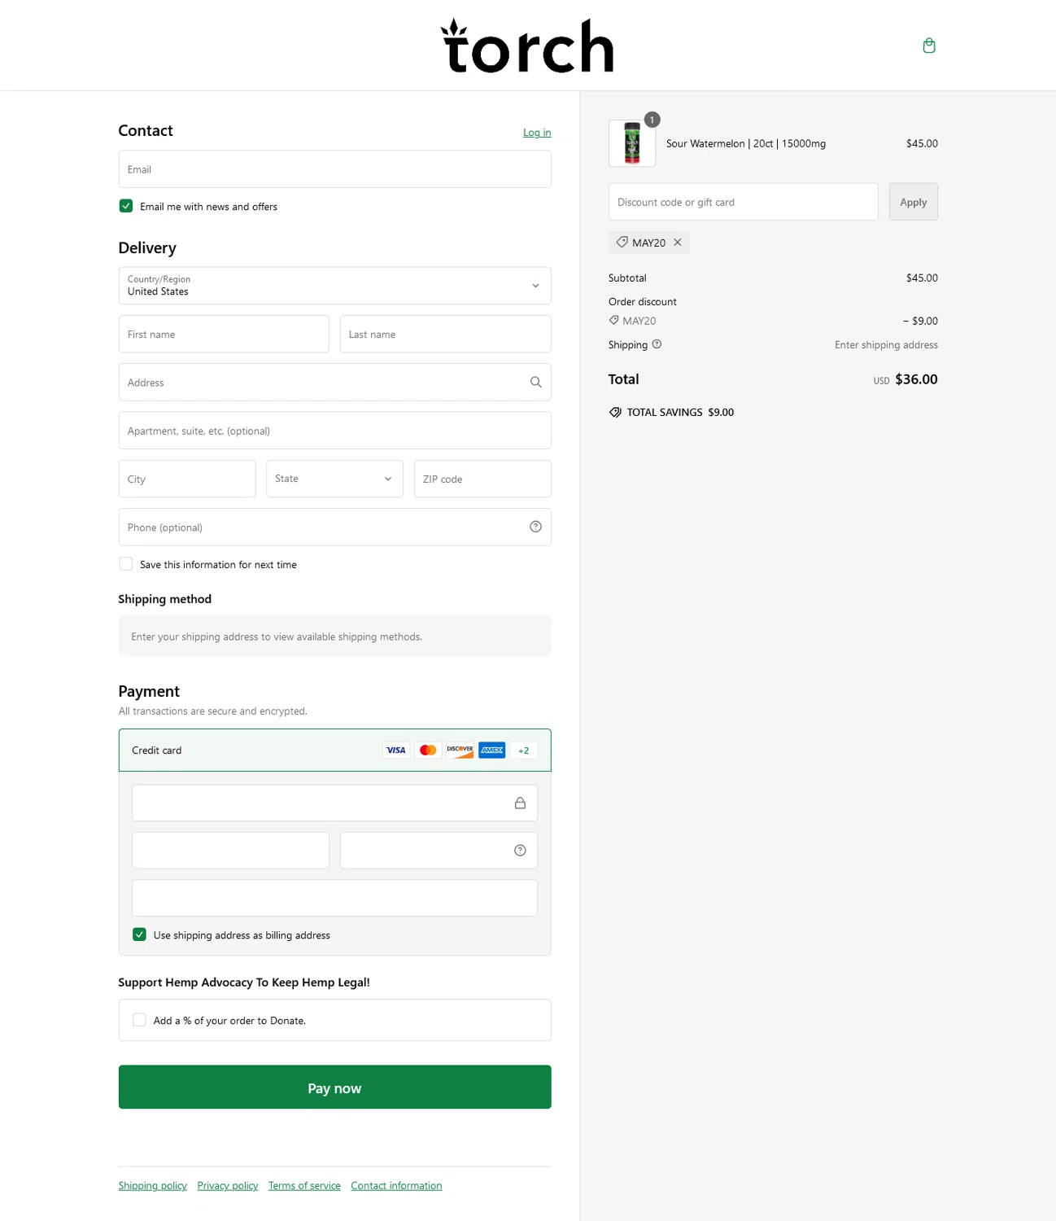Click the Enter shipping address text

pyautogui.click(x=886, y=345)
